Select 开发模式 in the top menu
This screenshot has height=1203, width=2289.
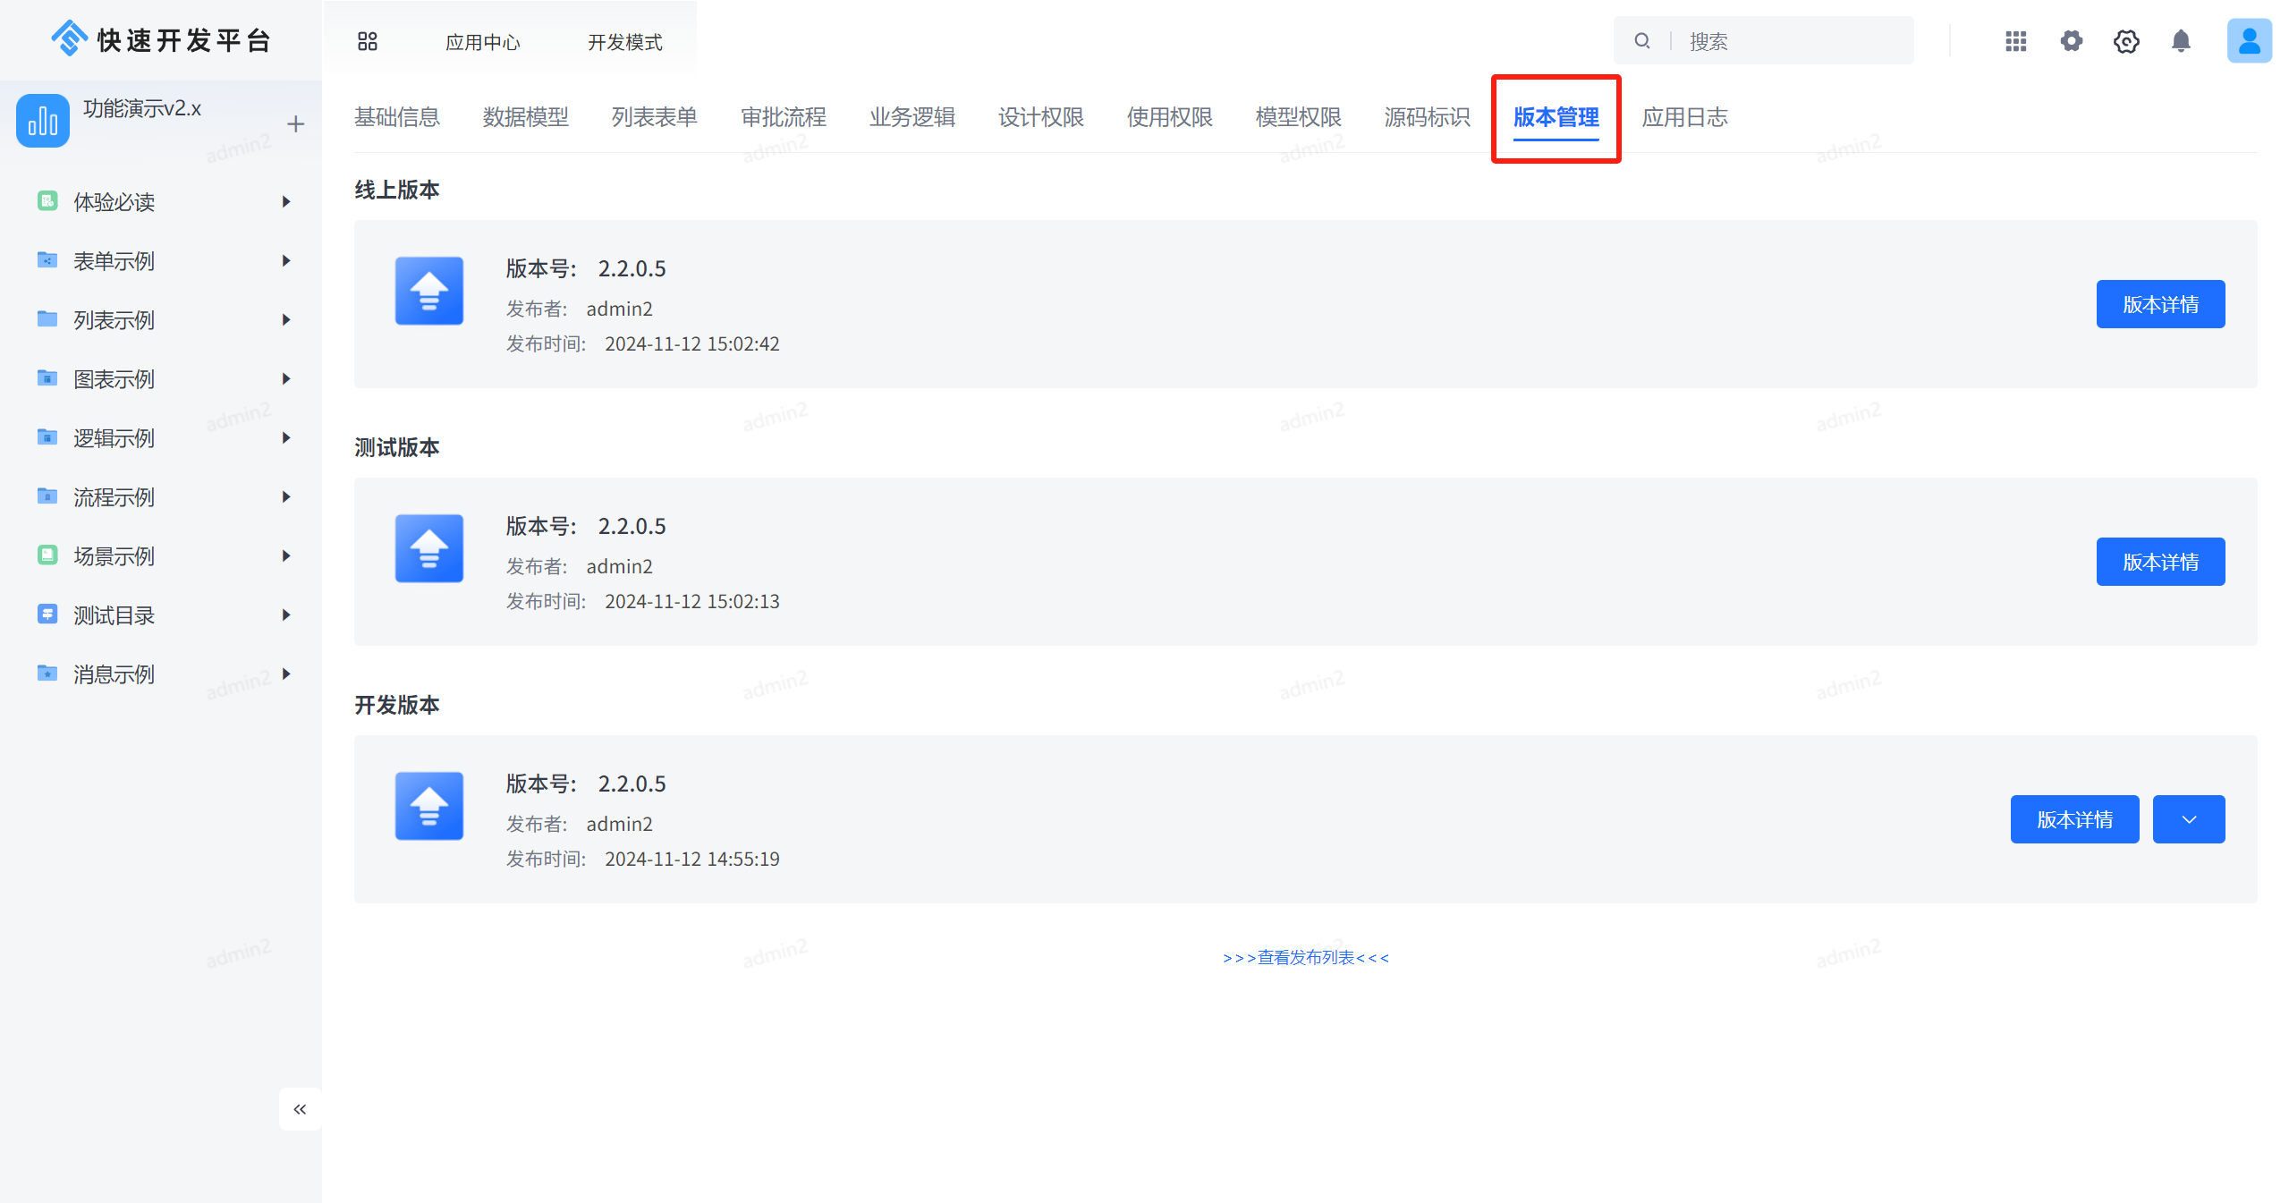tap(624, 42)
